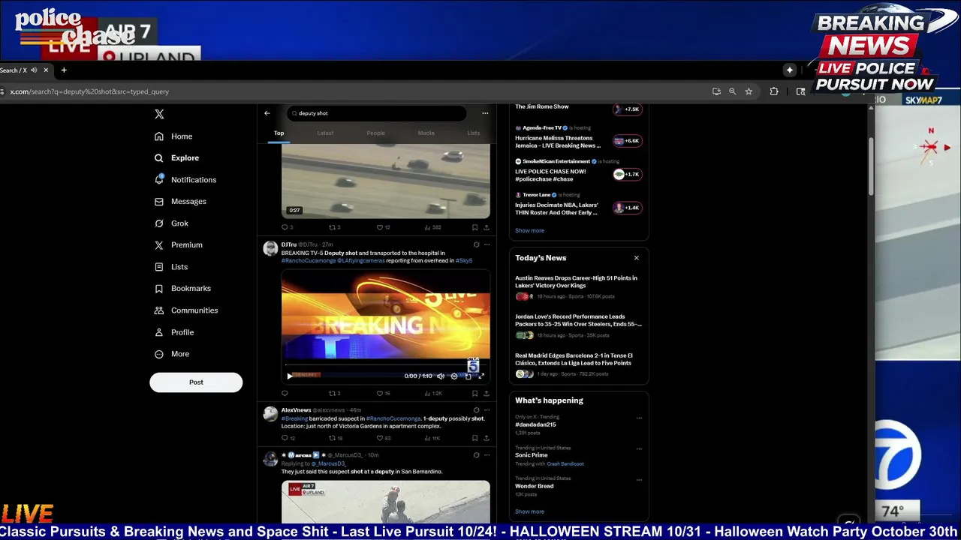The height and width of the screenshot is (540, 961).
Task: Open the #dandadan215 trend options menu
Action: (639, 418)
